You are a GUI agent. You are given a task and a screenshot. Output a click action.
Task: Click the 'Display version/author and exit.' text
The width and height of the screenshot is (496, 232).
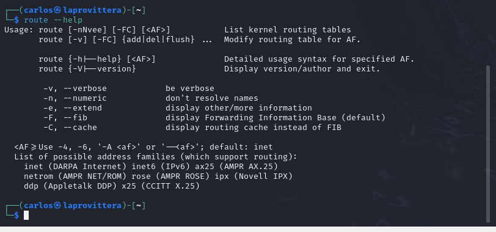pyautogui.click(x=302, y=69)
